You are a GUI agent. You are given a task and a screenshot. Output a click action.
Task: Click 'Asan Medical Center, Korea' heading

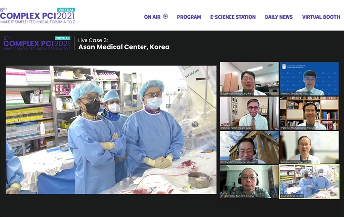click(124, 47)
